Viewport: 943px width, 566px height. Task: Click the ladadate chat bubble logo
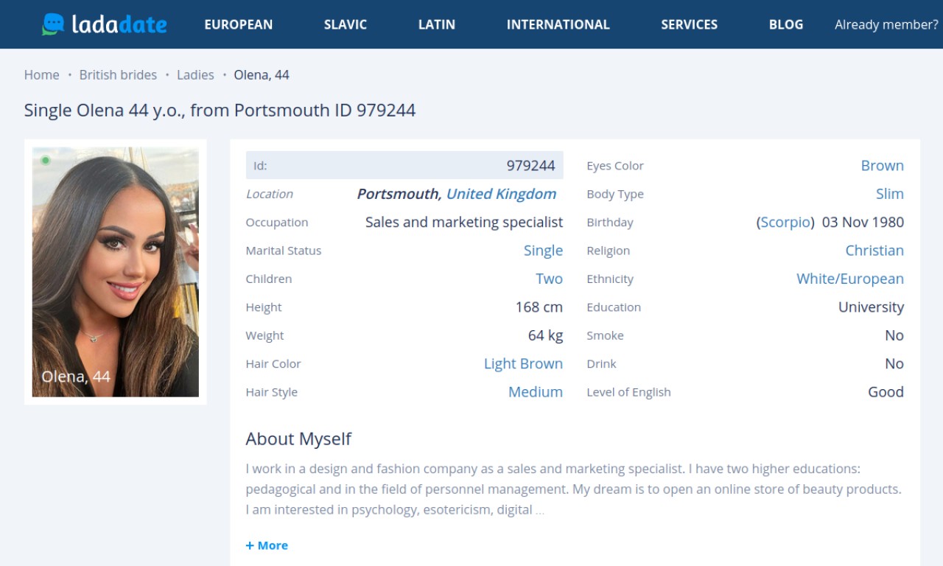[x=54, y=24]
